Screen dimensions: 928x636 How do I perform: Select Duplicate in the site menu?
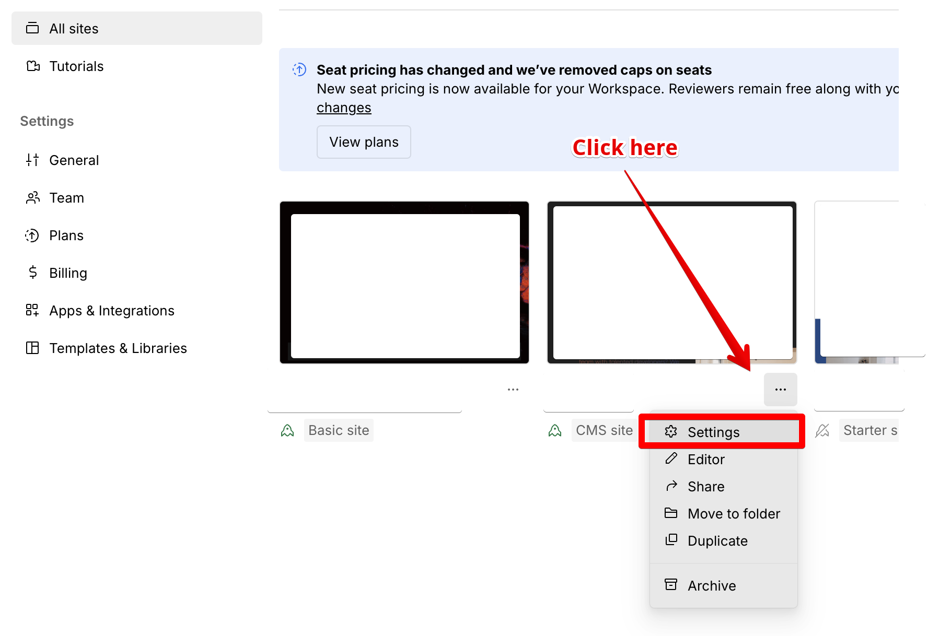point(718,540)
